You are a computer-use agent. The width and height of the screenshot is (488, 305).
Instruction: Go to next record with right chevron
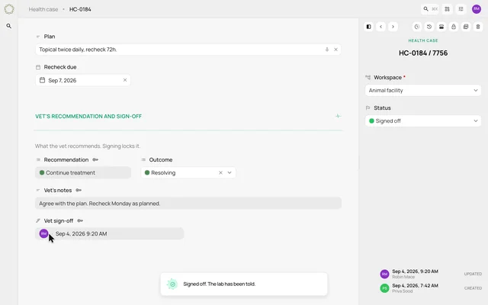(393, 27)
